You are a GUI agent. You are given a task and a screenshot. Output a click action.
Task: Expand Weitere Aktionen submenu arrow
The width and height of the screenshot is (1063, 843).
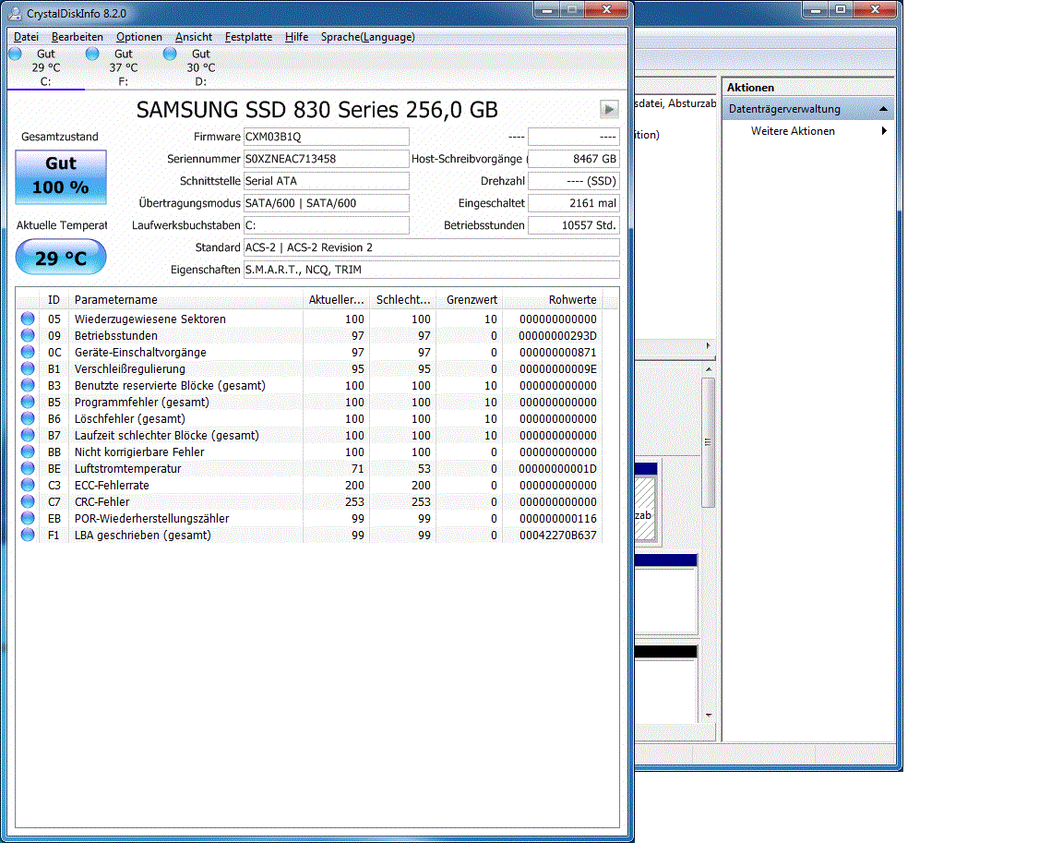pyautogui.click(x=884, y=131)
